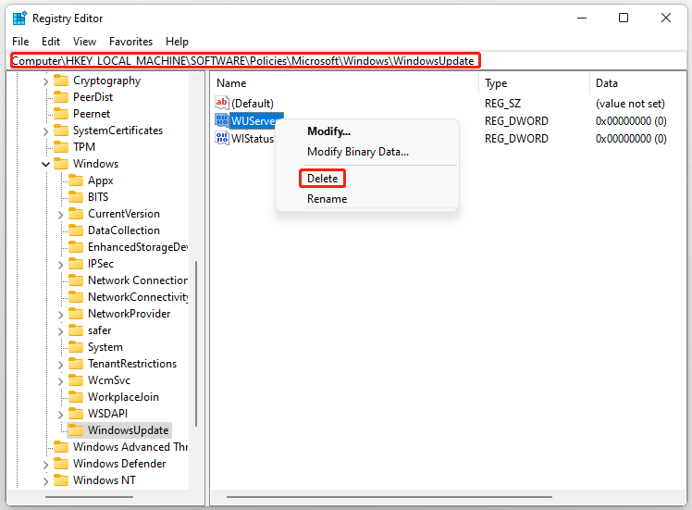Click the System folder icon
This screenshot has height=510, width=692.
point(76,347)
